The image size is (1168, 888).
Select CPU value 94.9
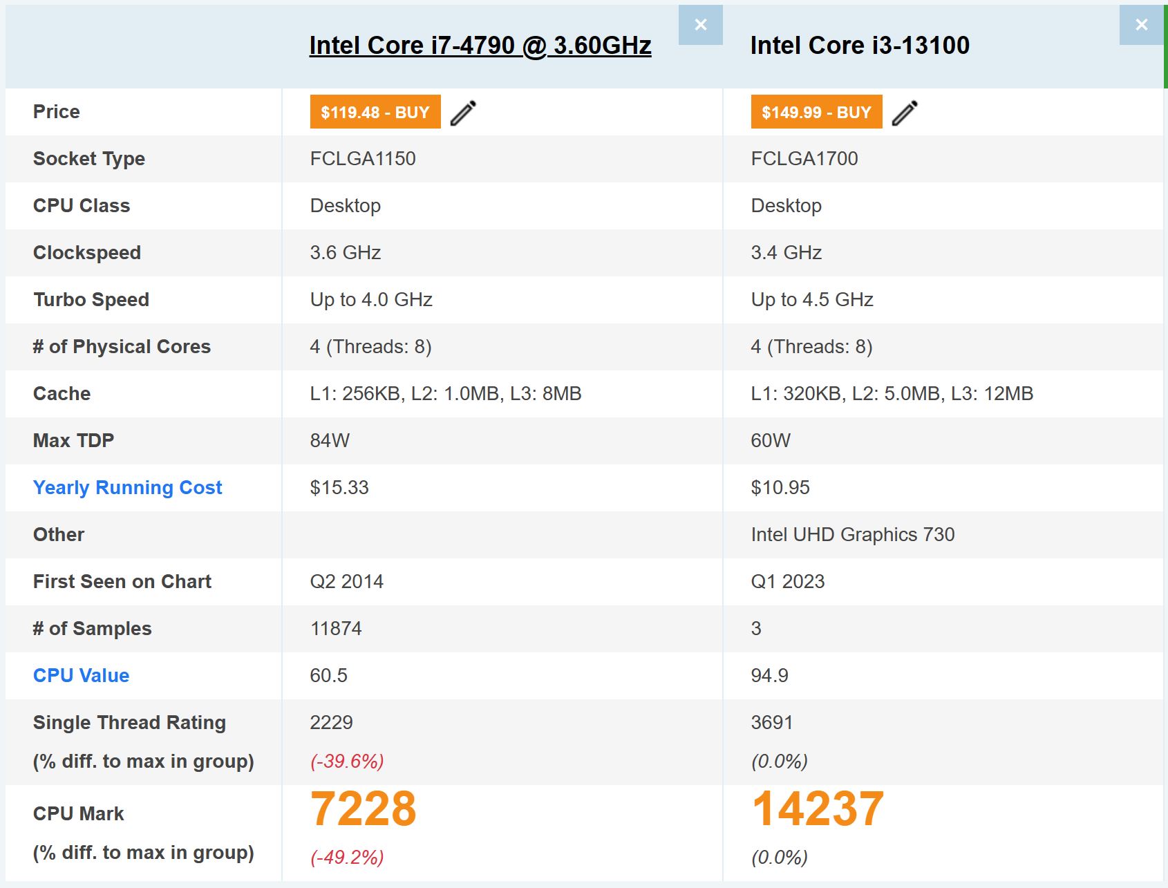(770, 676)
